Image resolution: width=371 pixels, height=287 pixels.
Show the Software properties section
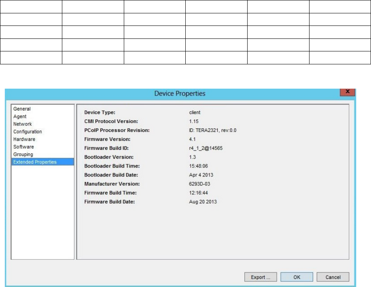[23, 147]
